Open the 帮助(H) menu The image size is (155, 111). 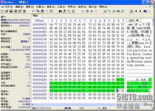pos(103,7)
